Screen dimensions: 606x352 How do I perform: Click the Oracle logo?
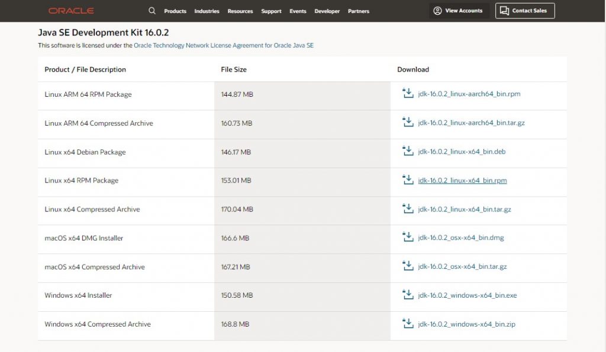[x=71, y=11]
